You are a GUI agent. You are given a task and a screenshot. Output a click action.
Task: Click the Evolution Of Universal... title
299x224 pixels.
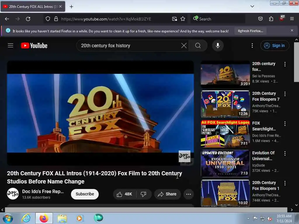point(263,156)
